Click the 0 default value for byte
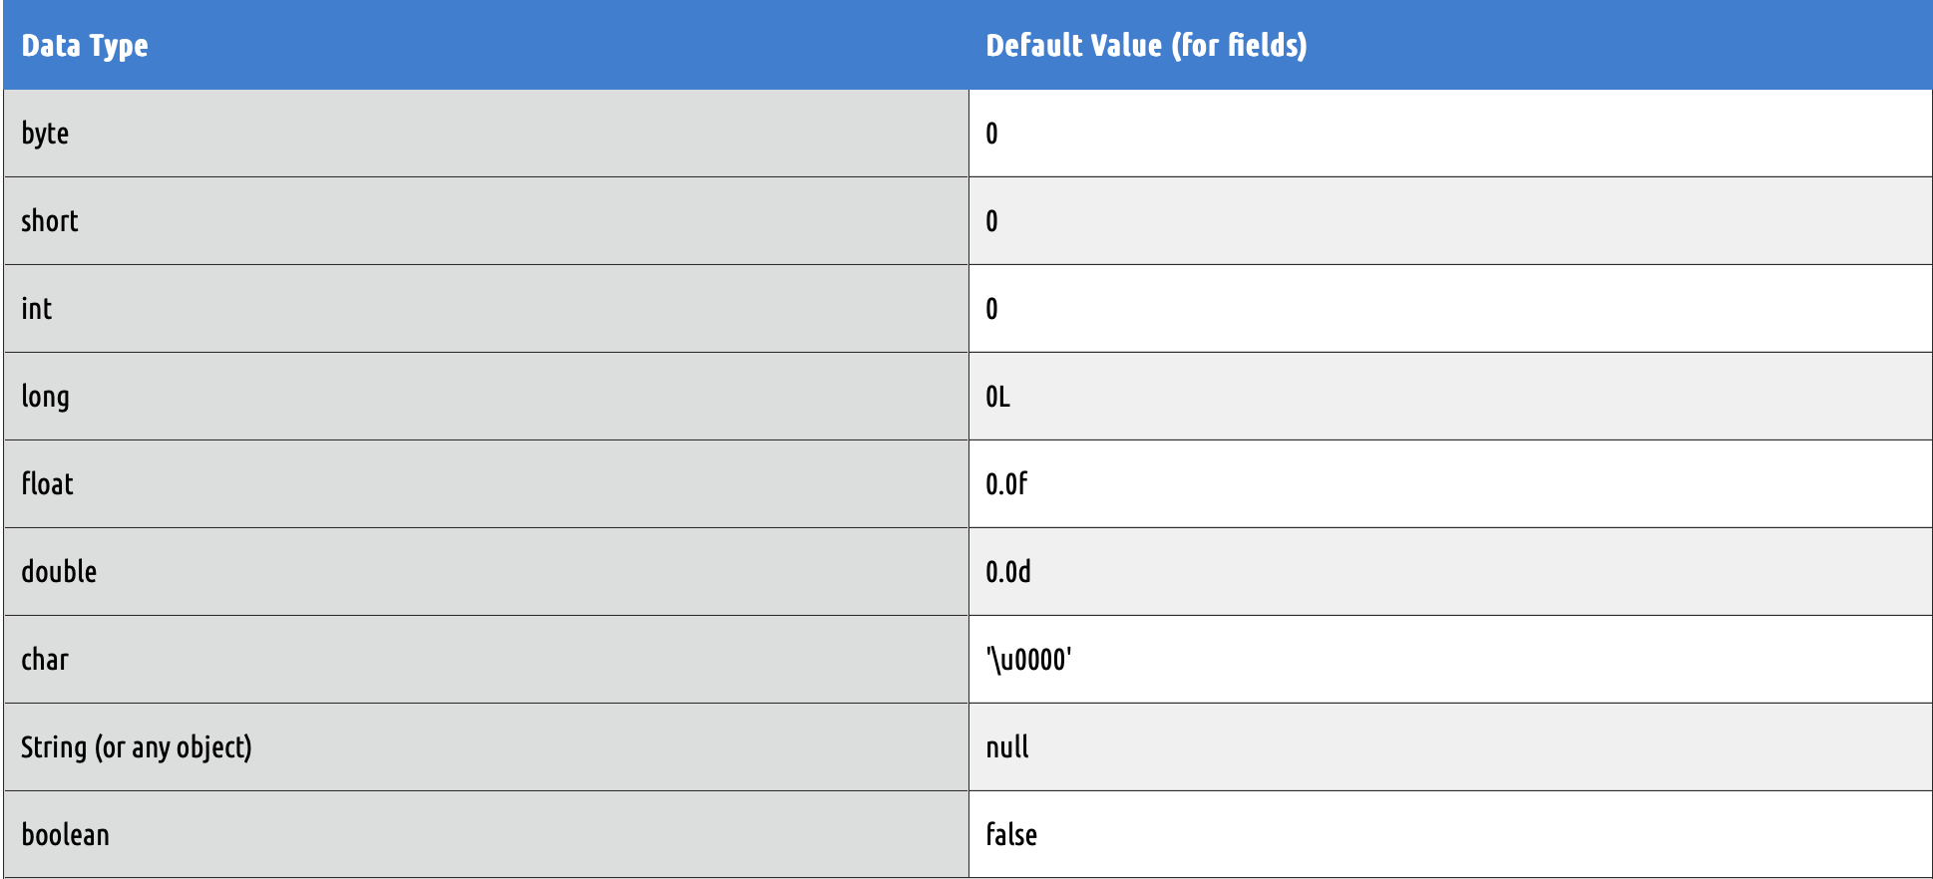1933x879 pixels. [x=1450, y=134]
